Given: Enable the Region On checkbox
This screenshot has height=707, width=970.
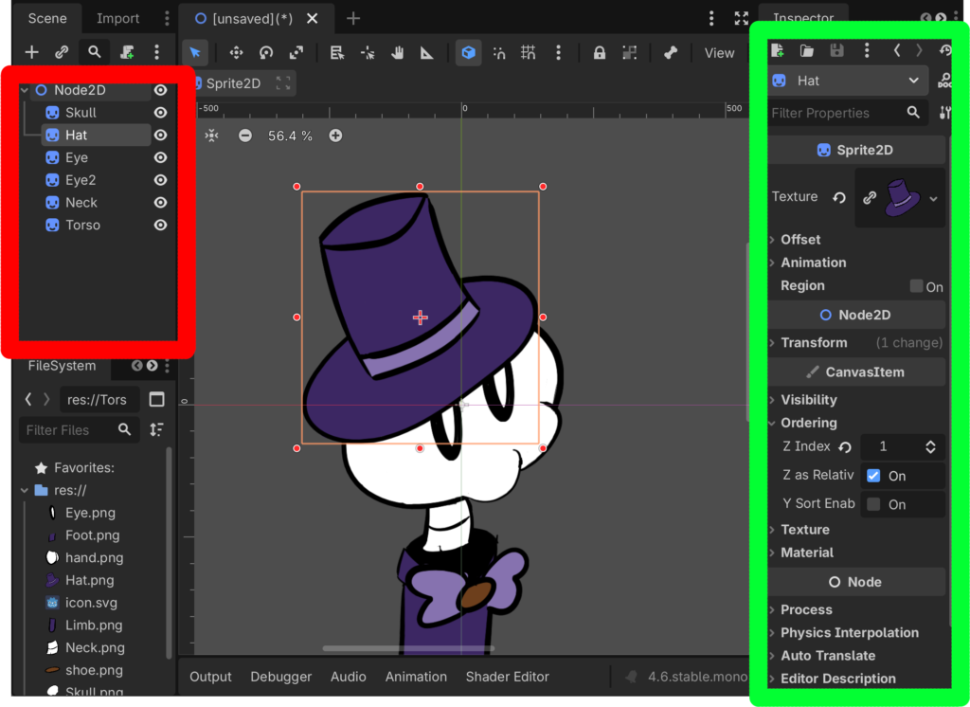Looking at the screenshot, I should pyautogui.click(x=916, y=286).
